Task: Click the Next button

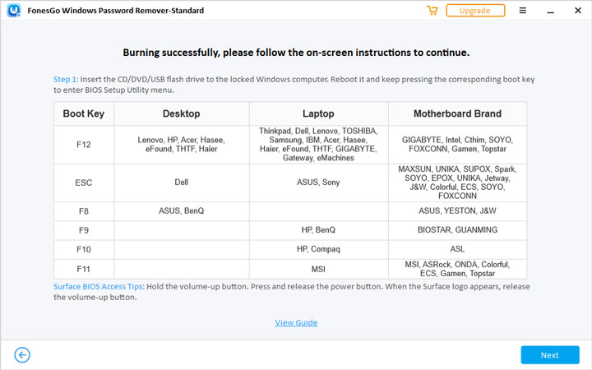Action: (x=550, y=355)
